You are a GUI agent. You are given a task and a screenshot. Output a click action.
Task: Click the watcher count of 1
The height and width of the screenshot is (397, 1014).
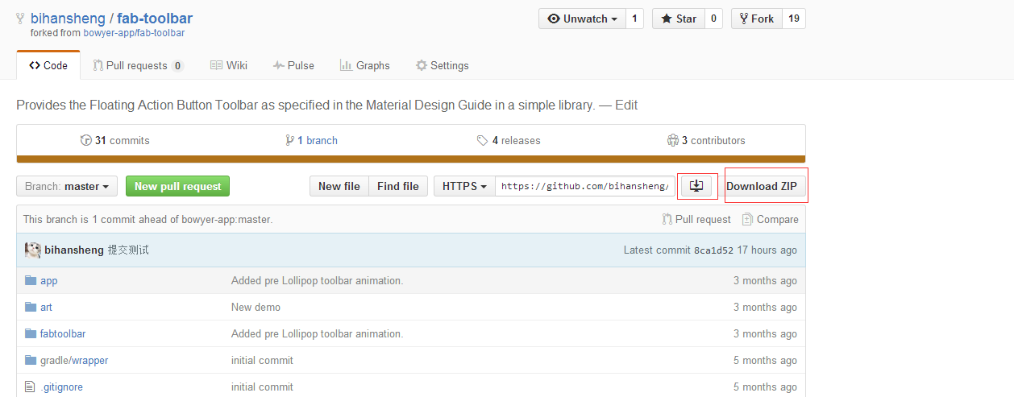click(634, 19)
